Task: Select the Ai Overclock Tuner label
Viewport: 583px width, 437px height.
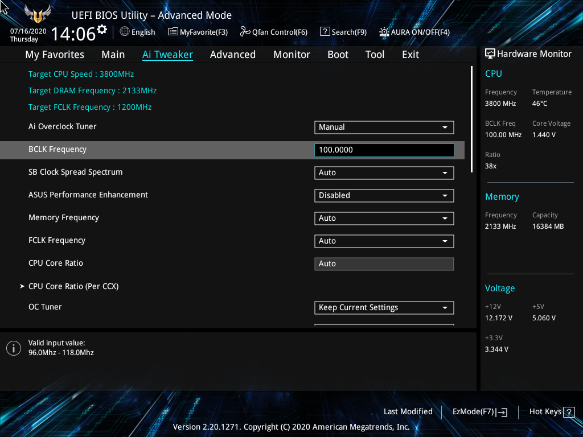Action: tap(62, 126)
